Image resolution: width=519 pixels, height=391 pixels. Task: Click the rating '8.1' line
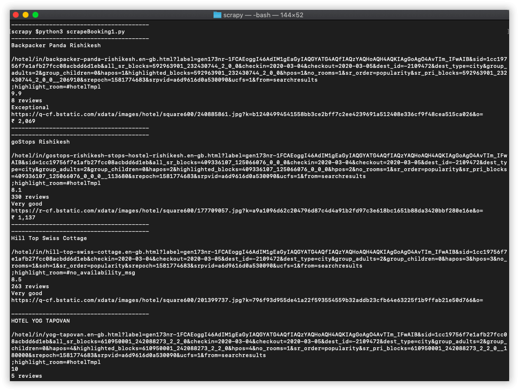click(17, 190)
